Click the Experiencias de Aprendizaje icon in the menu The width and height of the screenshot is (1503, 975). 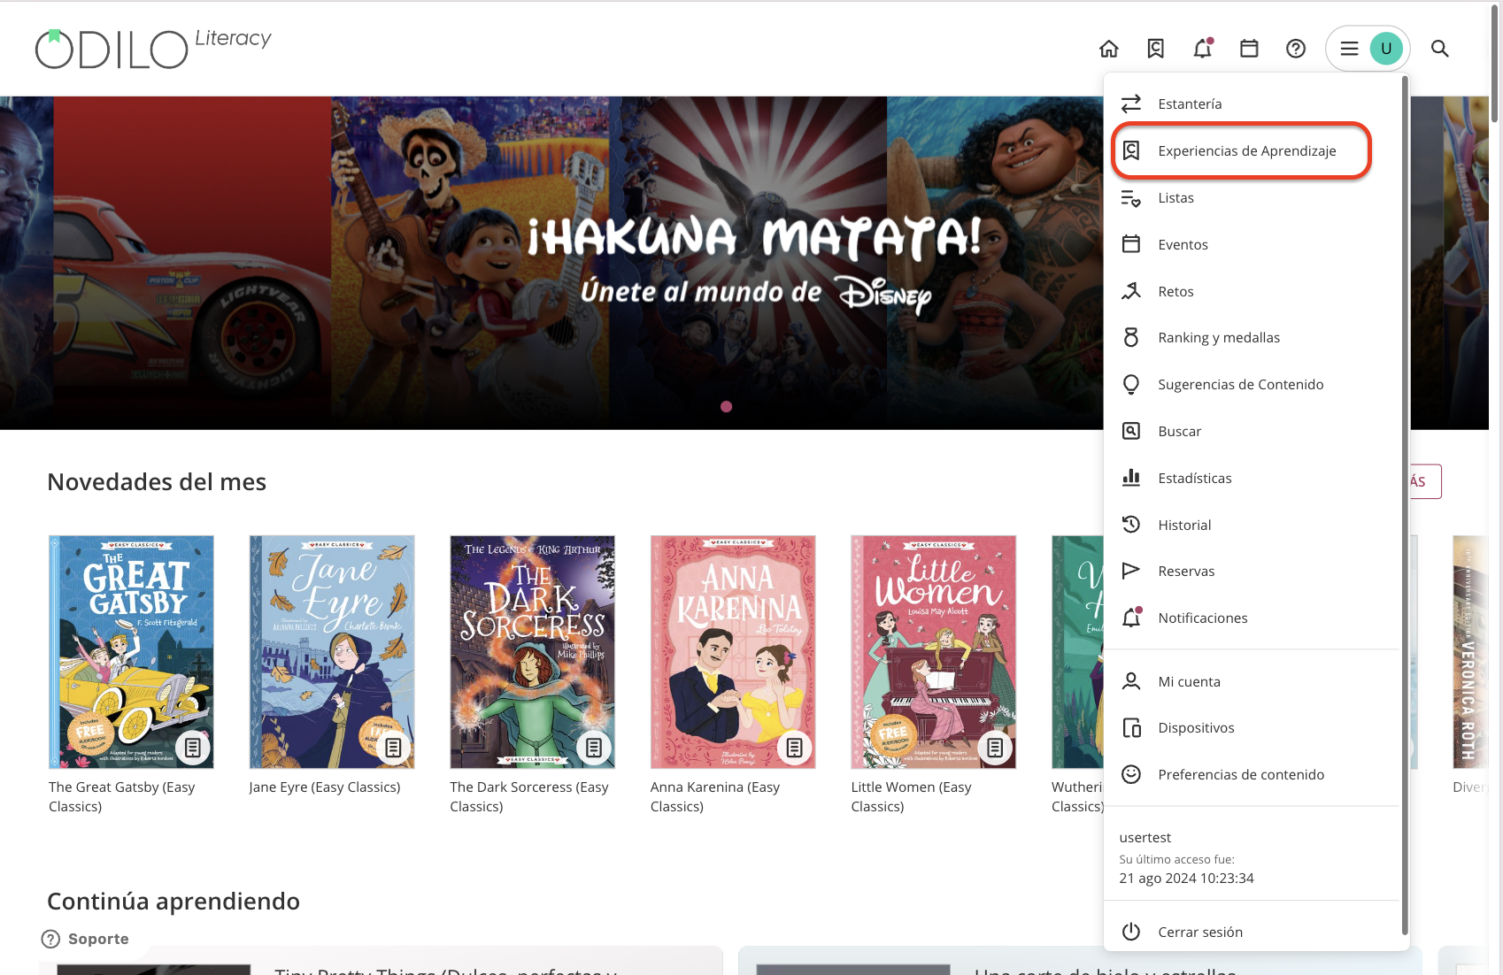(x=1131, y=150)
